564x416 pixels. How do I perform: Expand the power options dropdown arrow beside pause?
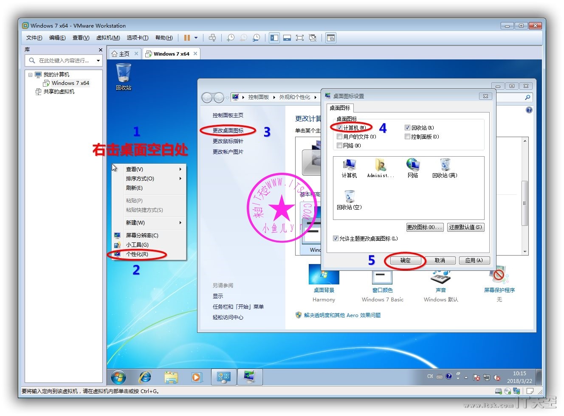click(196, 38)
